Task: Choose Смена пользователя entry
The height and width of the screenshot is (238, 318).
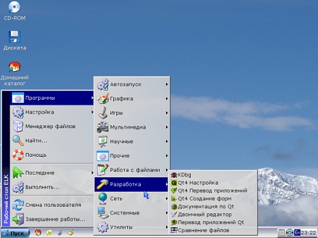Action: pos(52,205)
